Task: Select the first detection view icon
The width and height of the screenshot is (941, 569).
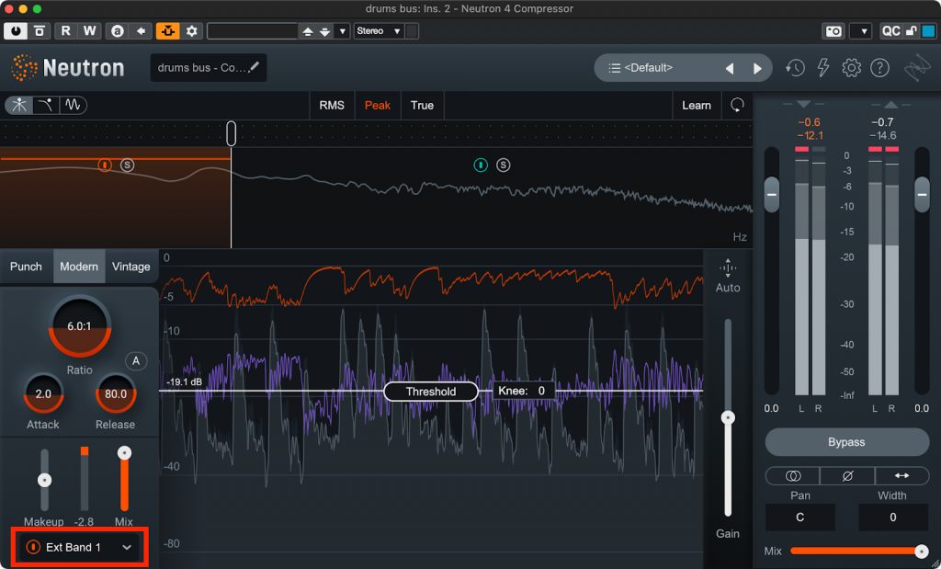Action: coord(19,105)
